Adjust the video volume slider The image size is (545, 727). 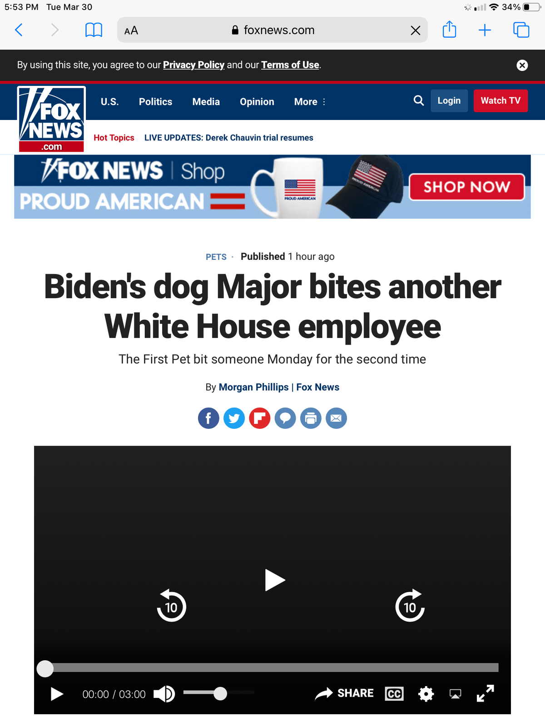[219, 693]
